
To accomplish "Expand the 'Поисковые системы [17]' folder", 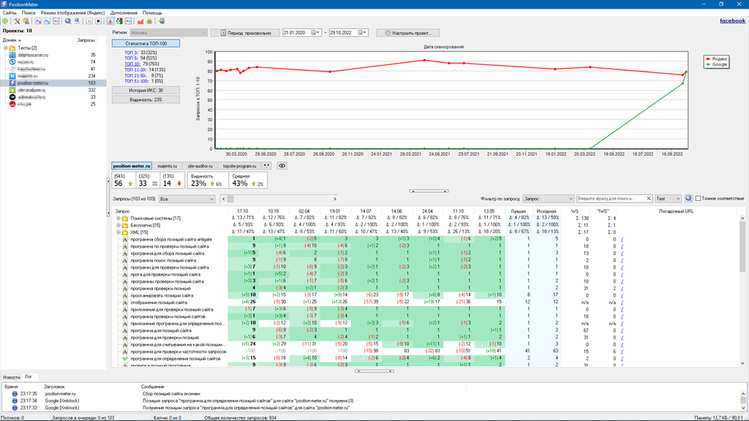I will pyautogui.click(x=118, y=219).
